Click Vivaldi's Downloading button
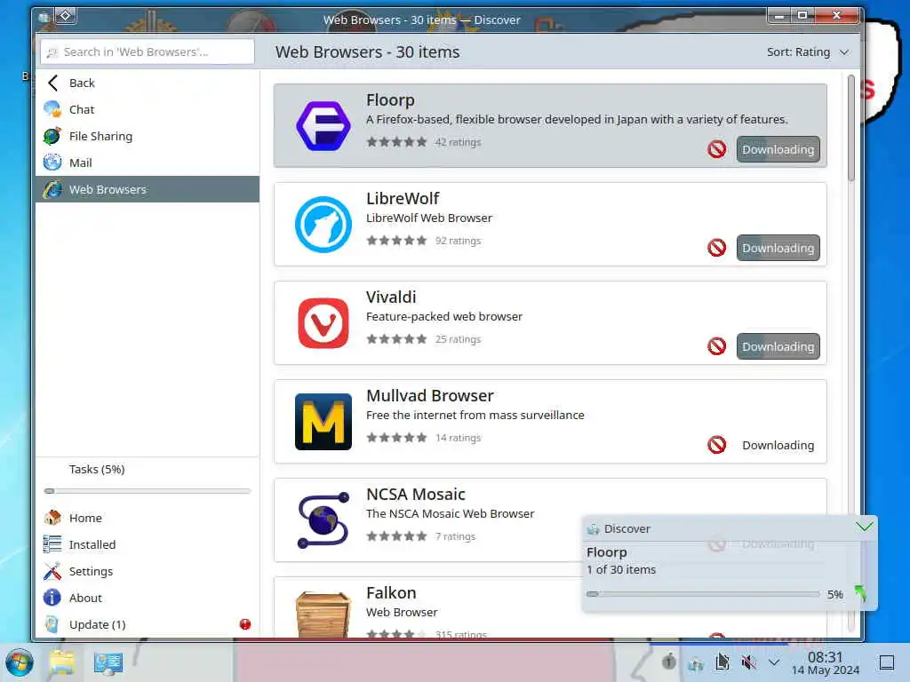Image resolution: width=910 pixels, height=682 pixels. click(778, 347)
